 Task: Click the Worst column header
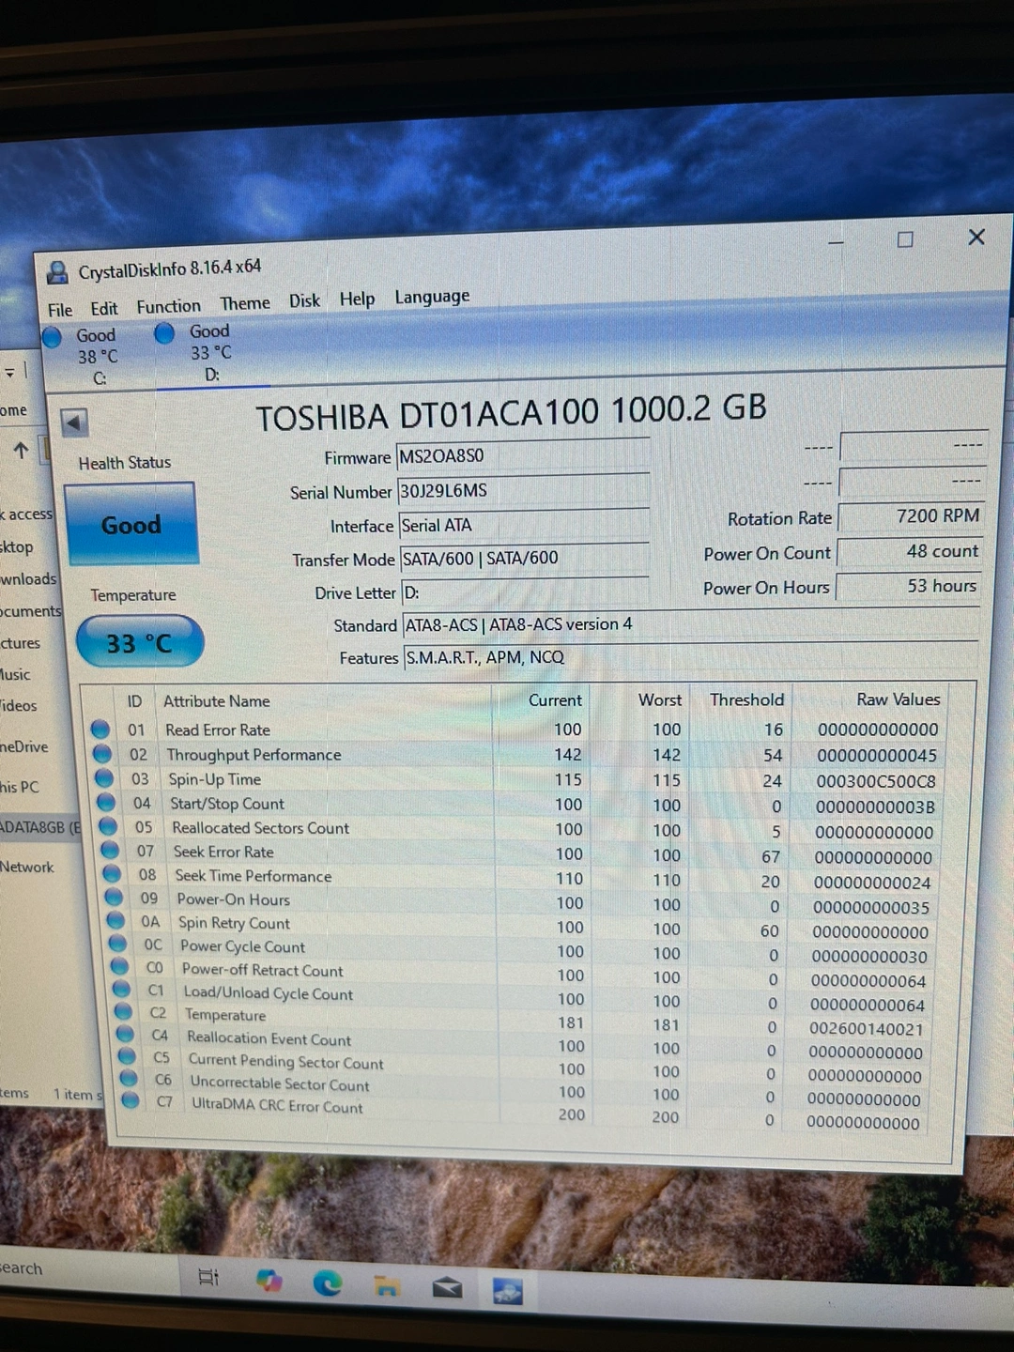pyautogui.click(x=660, y=700)
